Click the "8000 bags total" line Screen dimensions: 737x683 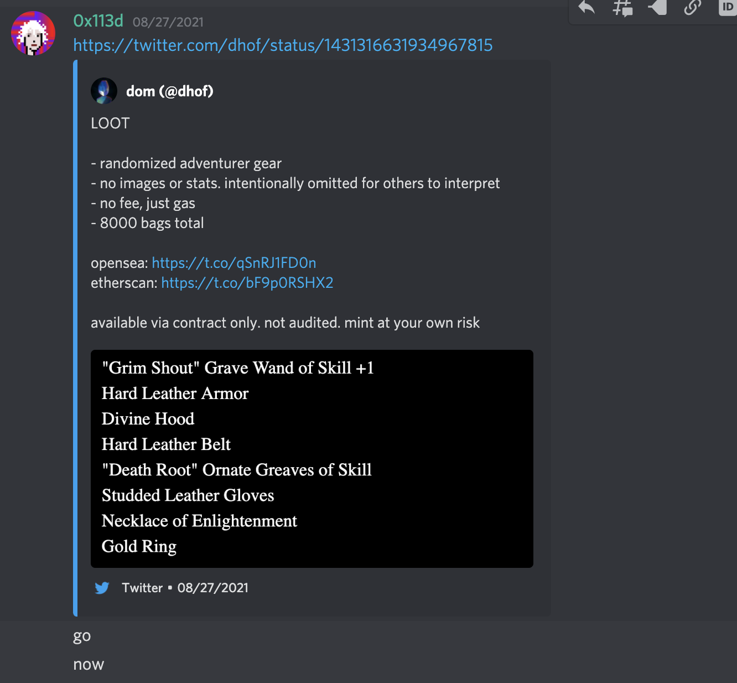click(x=147, y=223)
